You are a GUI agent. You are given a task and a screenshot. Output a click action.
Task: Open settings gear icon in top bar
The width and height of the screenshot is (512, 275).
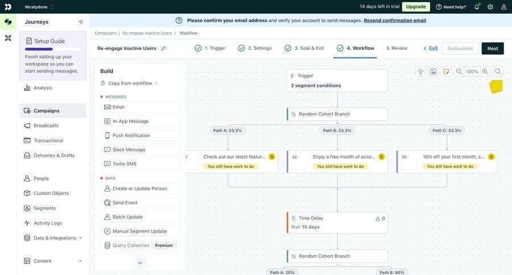click(x=490, y=7)
